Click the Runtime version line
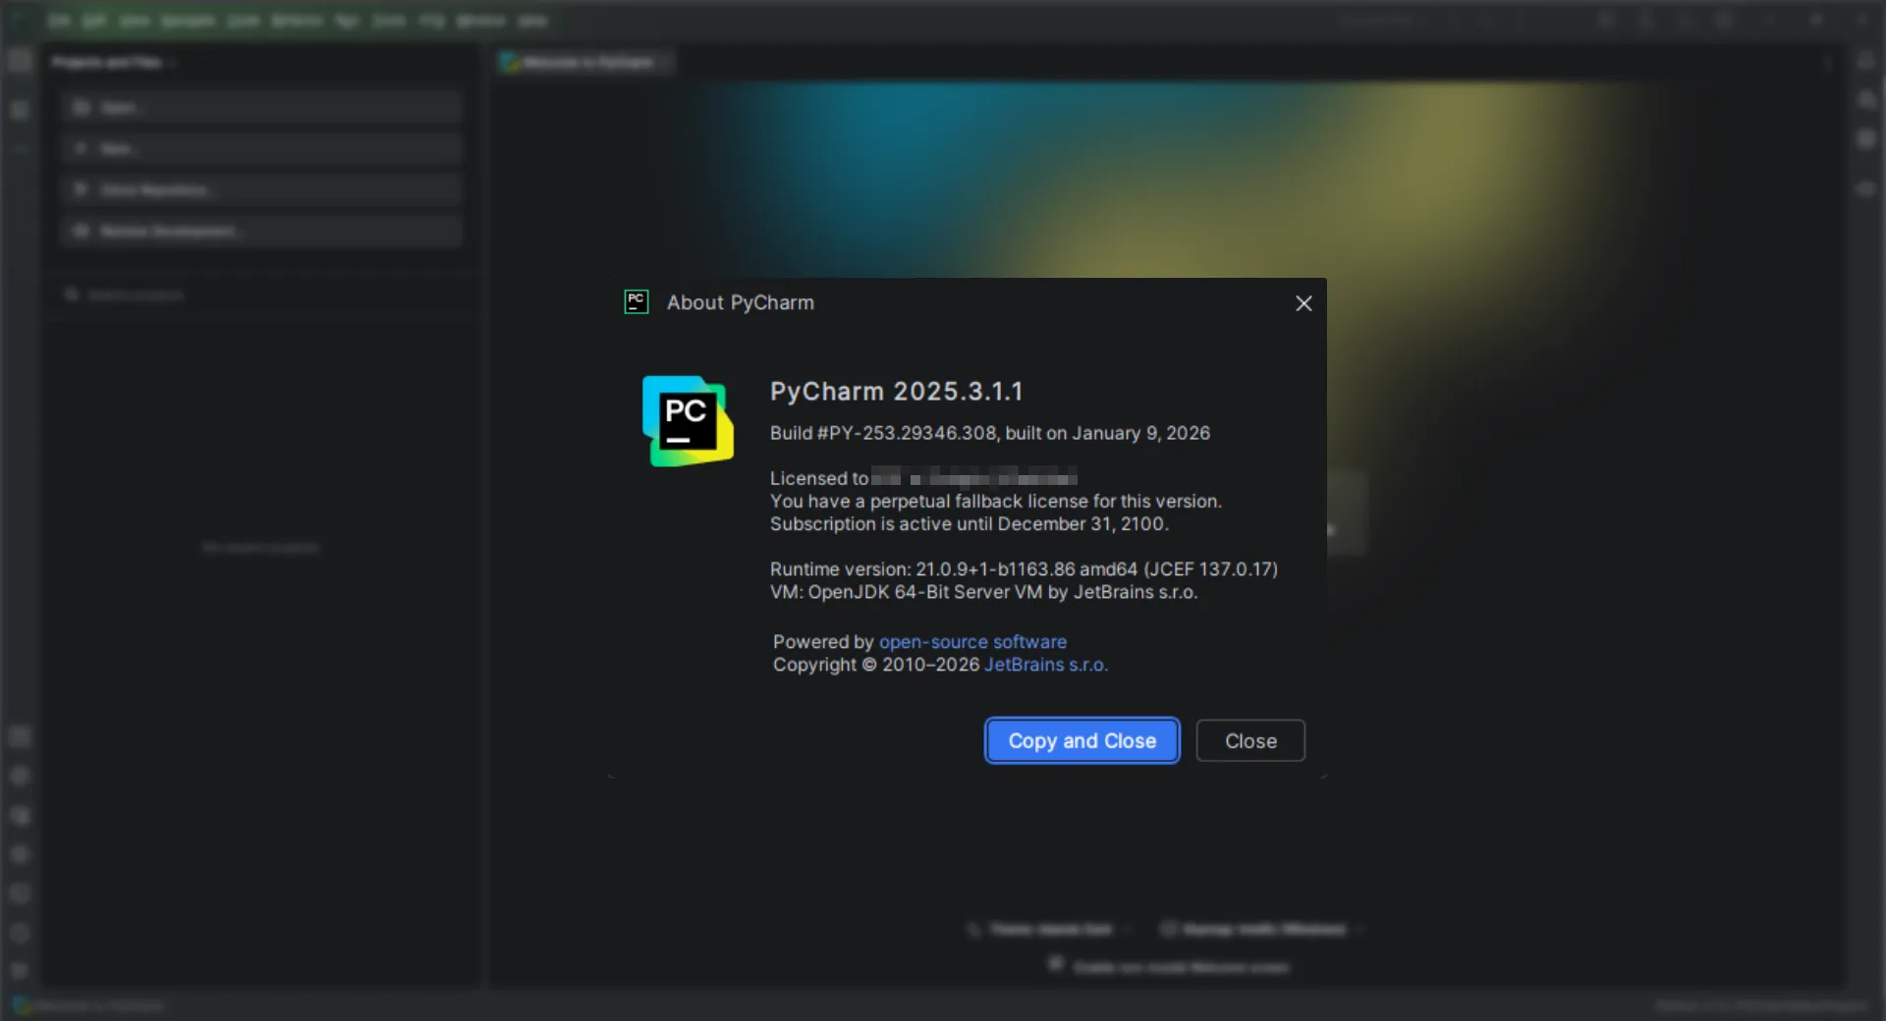 (1024, 569)
